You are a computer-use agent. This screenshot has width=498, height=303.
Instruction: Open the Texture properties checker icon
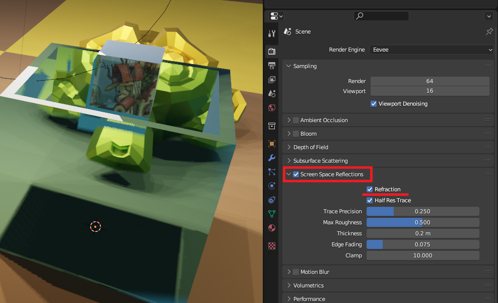pos(271,246)
